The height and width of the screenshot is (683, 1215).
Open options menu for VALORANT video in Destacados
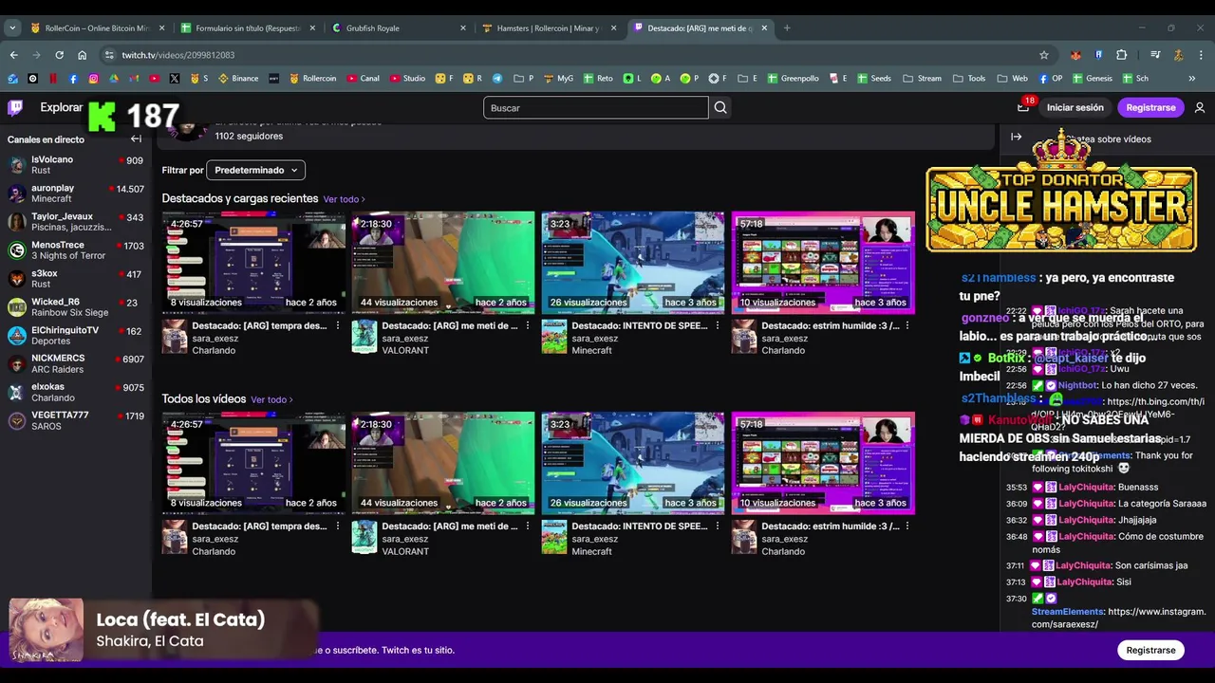click(x=527, y=325)
